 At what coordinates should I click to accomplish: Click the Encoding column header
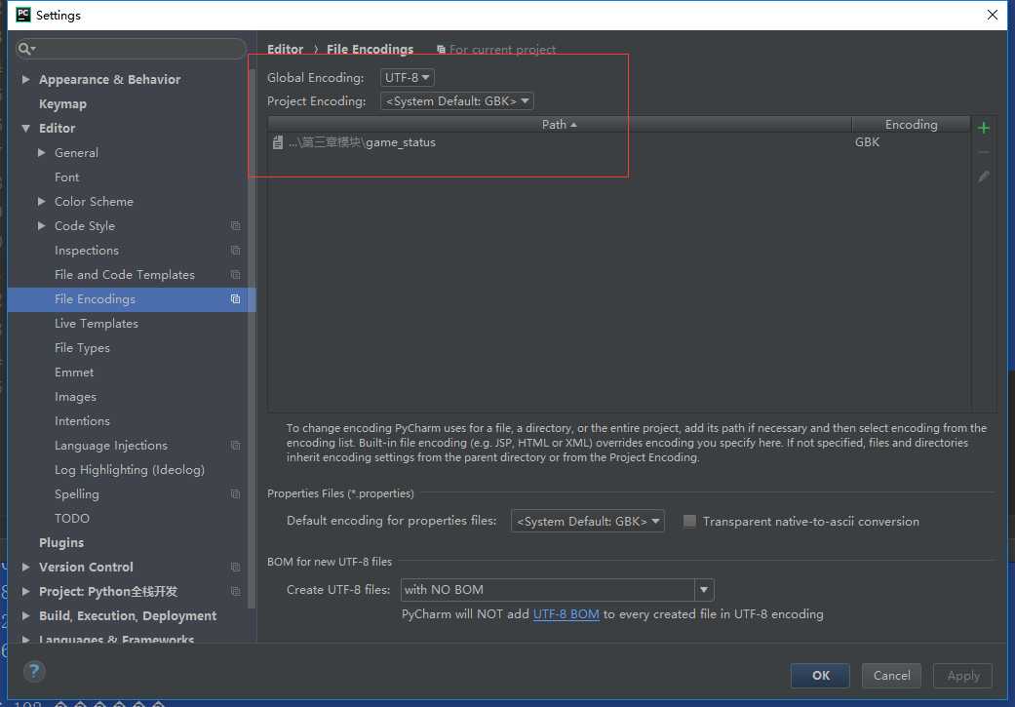pos(911,124)
